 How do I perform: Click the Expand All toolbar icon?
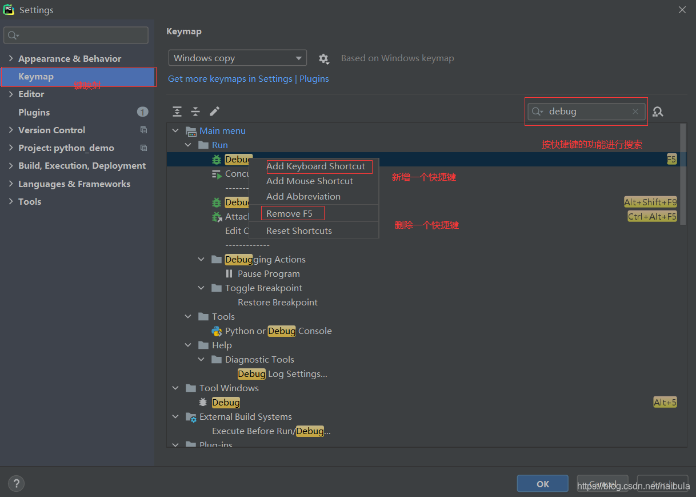tap(177, 112)
